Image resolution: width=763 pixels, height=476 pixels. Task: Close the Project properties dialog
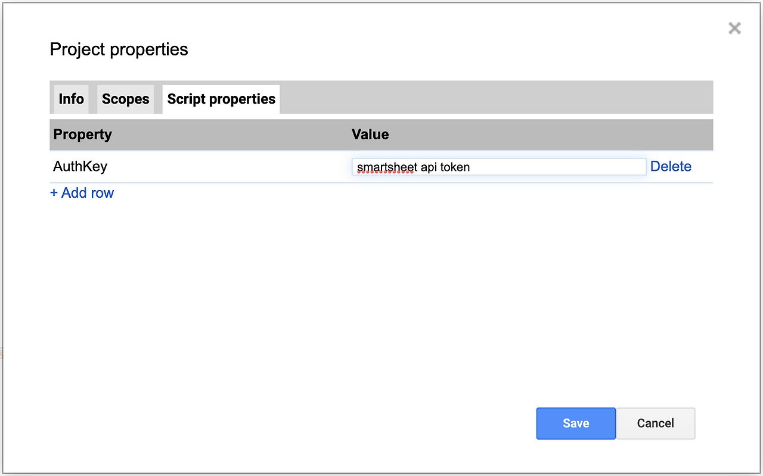click(734, 28)
